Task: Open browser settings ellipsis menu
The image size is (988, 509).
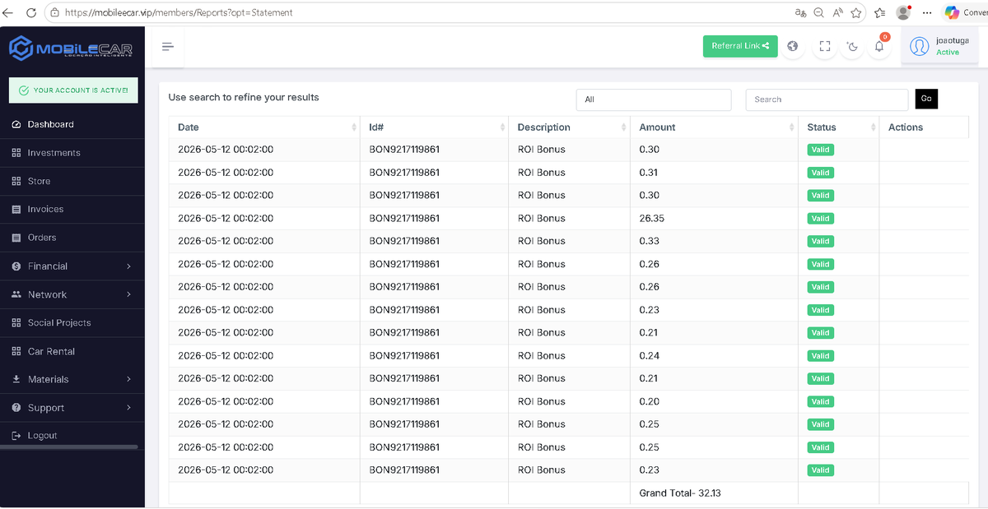Action: click(927, 12)
